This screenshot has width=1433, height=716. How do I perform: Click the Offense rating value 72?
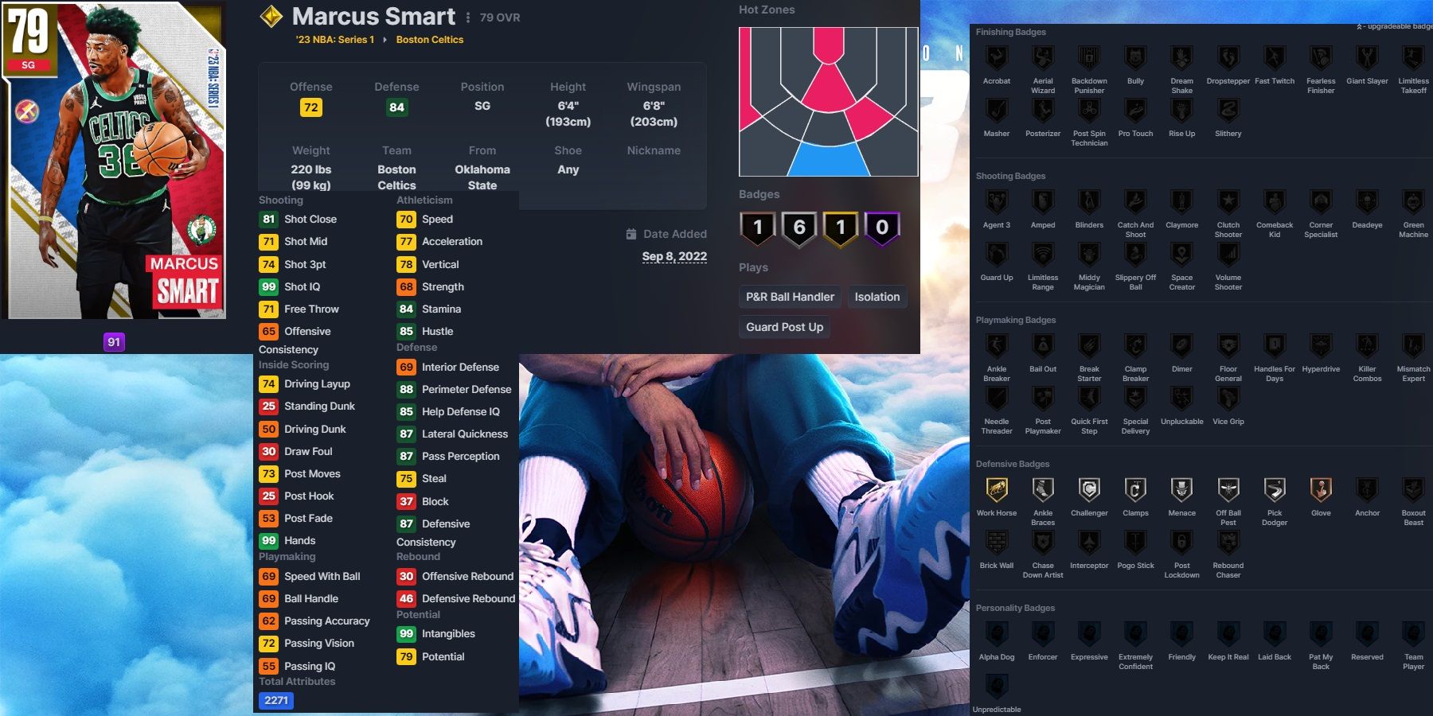click(x=310, y=107)
